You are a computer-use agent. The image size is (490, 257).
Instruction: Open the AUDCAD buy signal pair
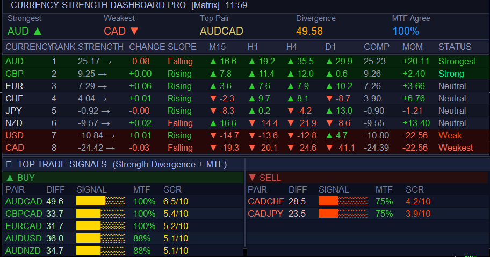click(x=24, y=202)
